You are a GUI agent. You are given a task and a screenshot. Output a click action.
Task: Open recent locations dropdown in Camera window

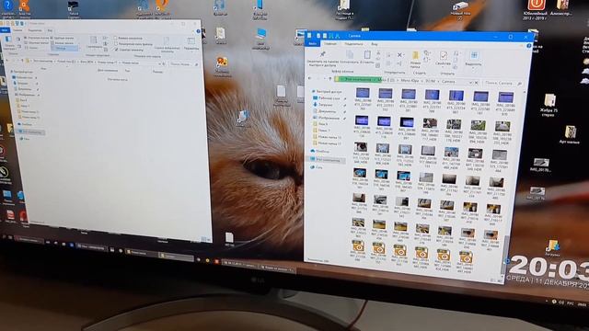pyautogui.click(x=325, y=78)
